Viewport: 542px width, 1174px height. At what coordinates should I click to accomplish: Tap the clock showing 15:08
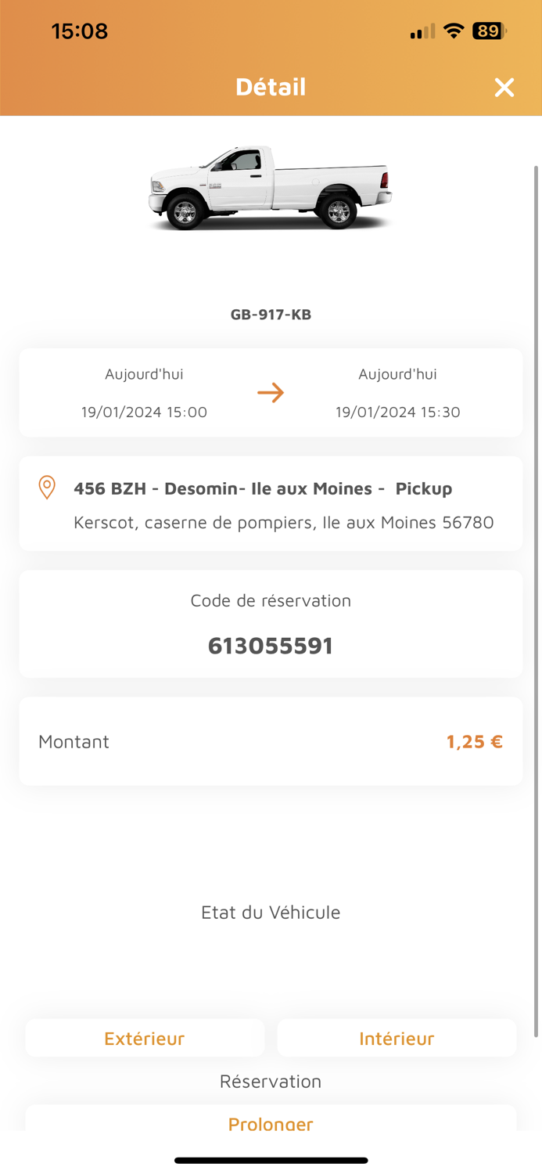pyautogui.click(x=79, y=31)
